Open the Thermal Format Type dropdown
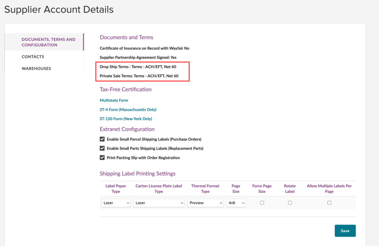379x246 pixels. coord(205,203)
